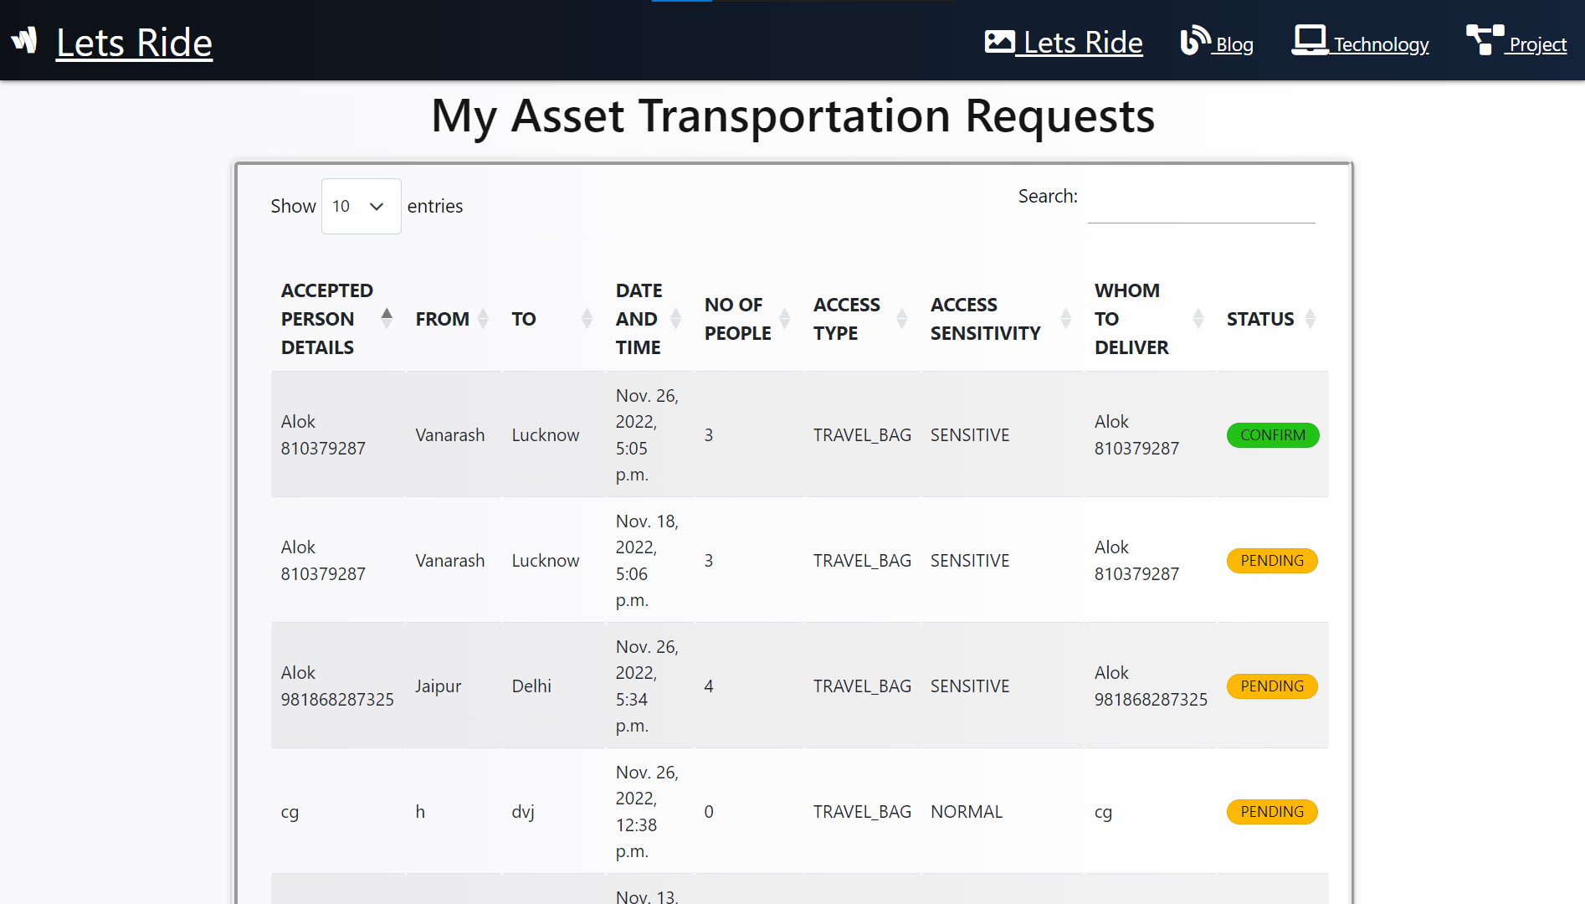Sort the FROM column using its arrow
Screen dimensions: 1585x904
pyautogui.click(x=482, y=318)
